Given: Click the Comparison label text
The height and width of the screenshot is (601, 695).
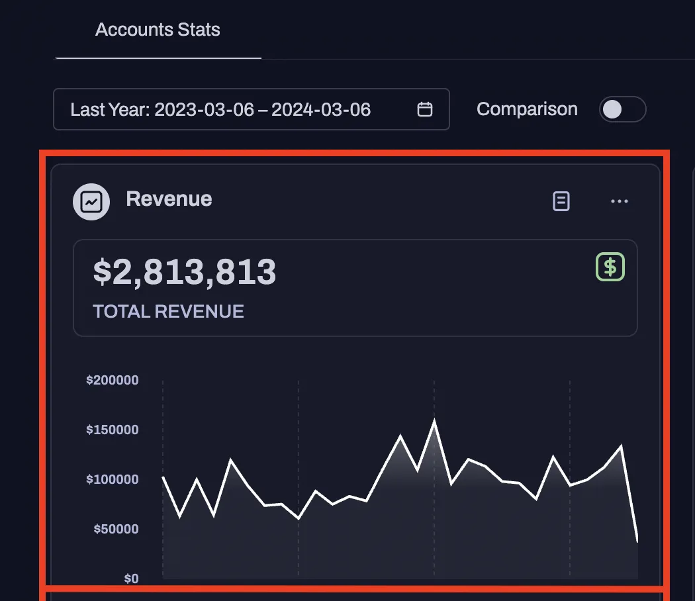Looking at the screenshot, I should tap(527, 109).
